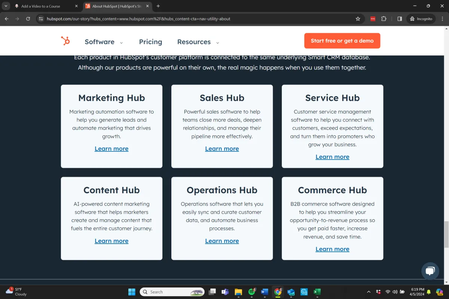Click the Sales Hub heading
The height and width of the screenshot is (299, 449).
click(x=222, y=98)
